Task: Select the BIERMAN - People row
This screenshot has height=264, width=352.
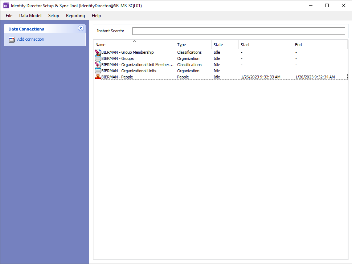Action: tap(221, 77)
